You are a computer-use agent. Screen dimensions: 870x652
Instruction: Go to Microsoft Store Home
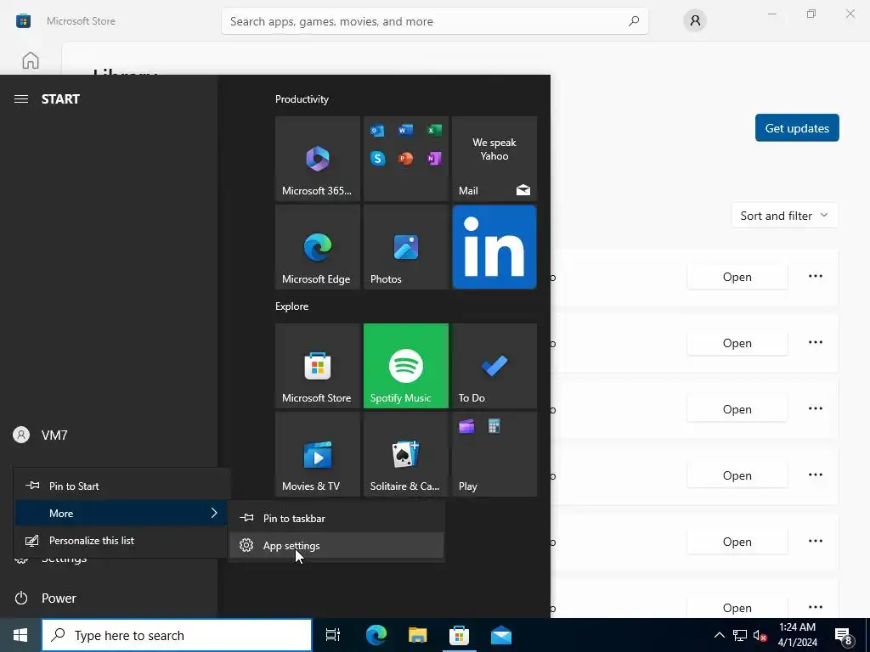(31, 60)
